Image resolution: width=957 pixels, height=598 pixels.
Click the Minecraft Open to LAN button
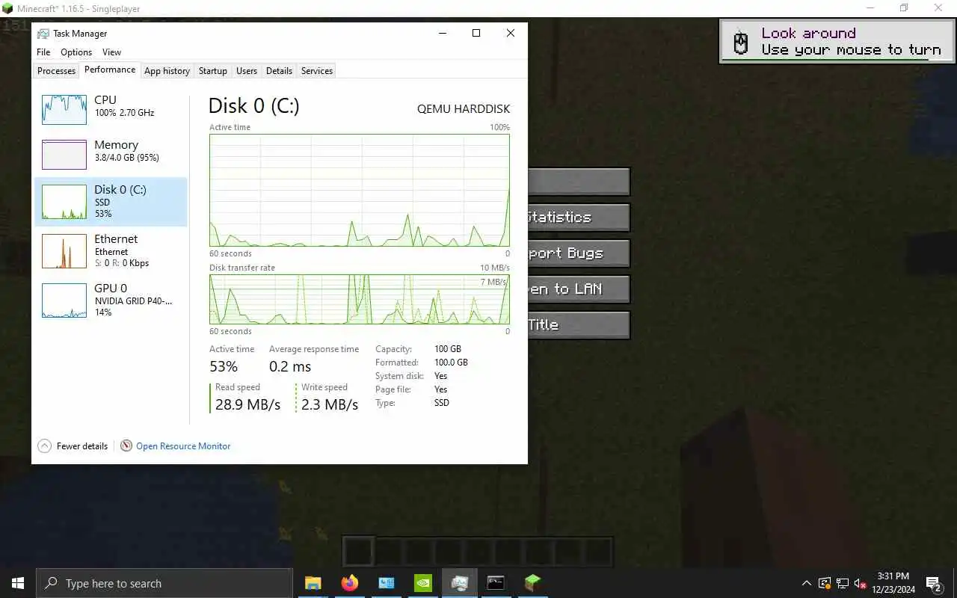point(579,289)
